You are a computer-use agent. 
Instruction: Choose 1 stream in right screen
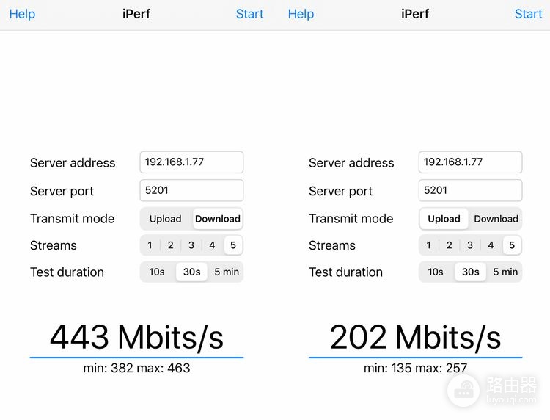(x=429, y=245)
